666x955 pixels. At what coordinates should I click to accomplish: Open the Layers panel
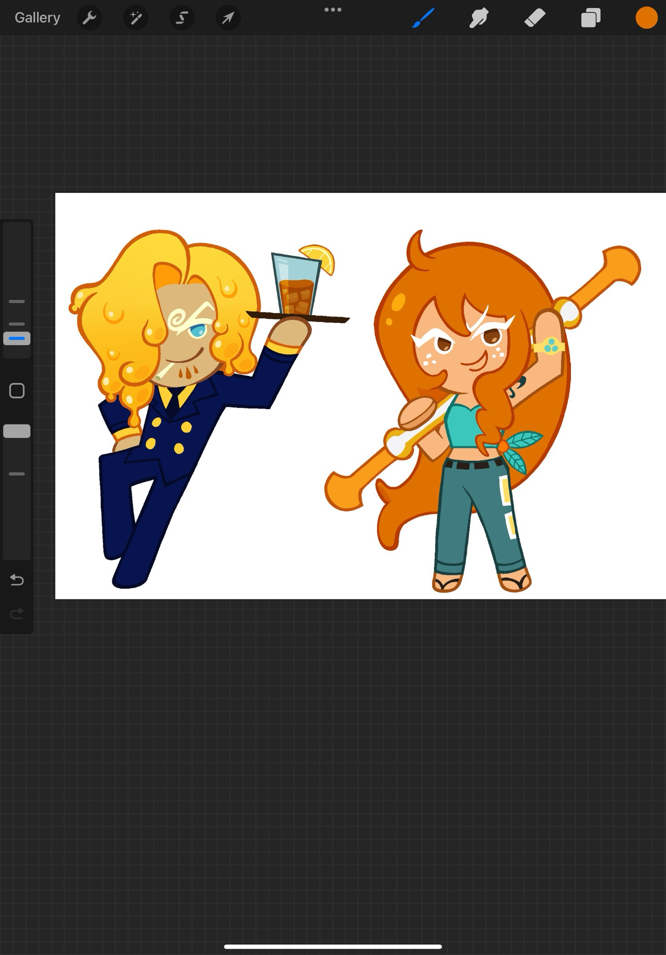[x=590, y=18]
